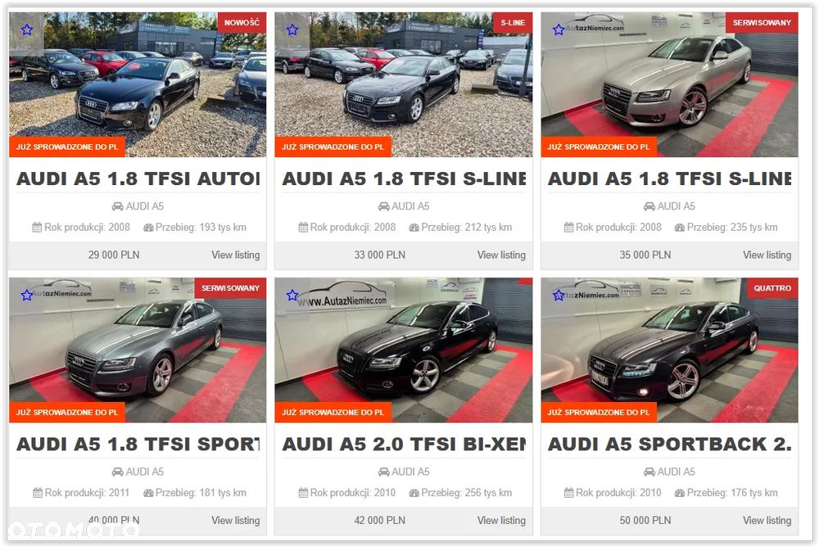Open the silver Audi A5 thumbnail photo
The image size is (819, 547).
click(670, 84)
